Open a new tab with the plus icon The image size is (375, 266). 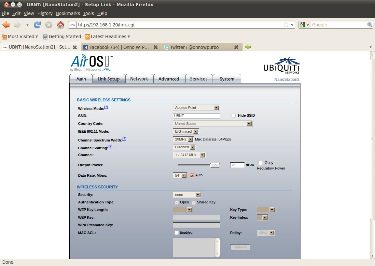point(248,47)
